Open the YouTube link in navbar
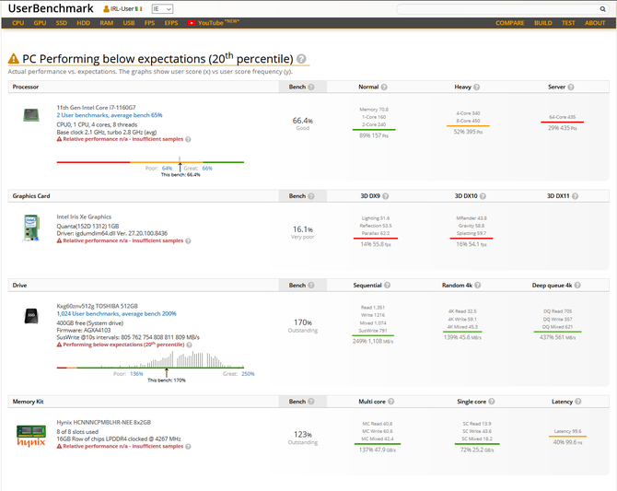The height and width of the screenshot is (491, 617). tap(214, 23)
